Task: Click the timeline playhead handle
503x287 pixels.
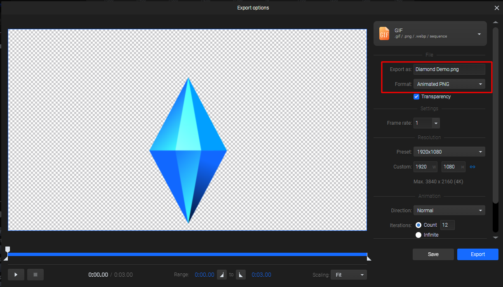Action: point(7,249)
